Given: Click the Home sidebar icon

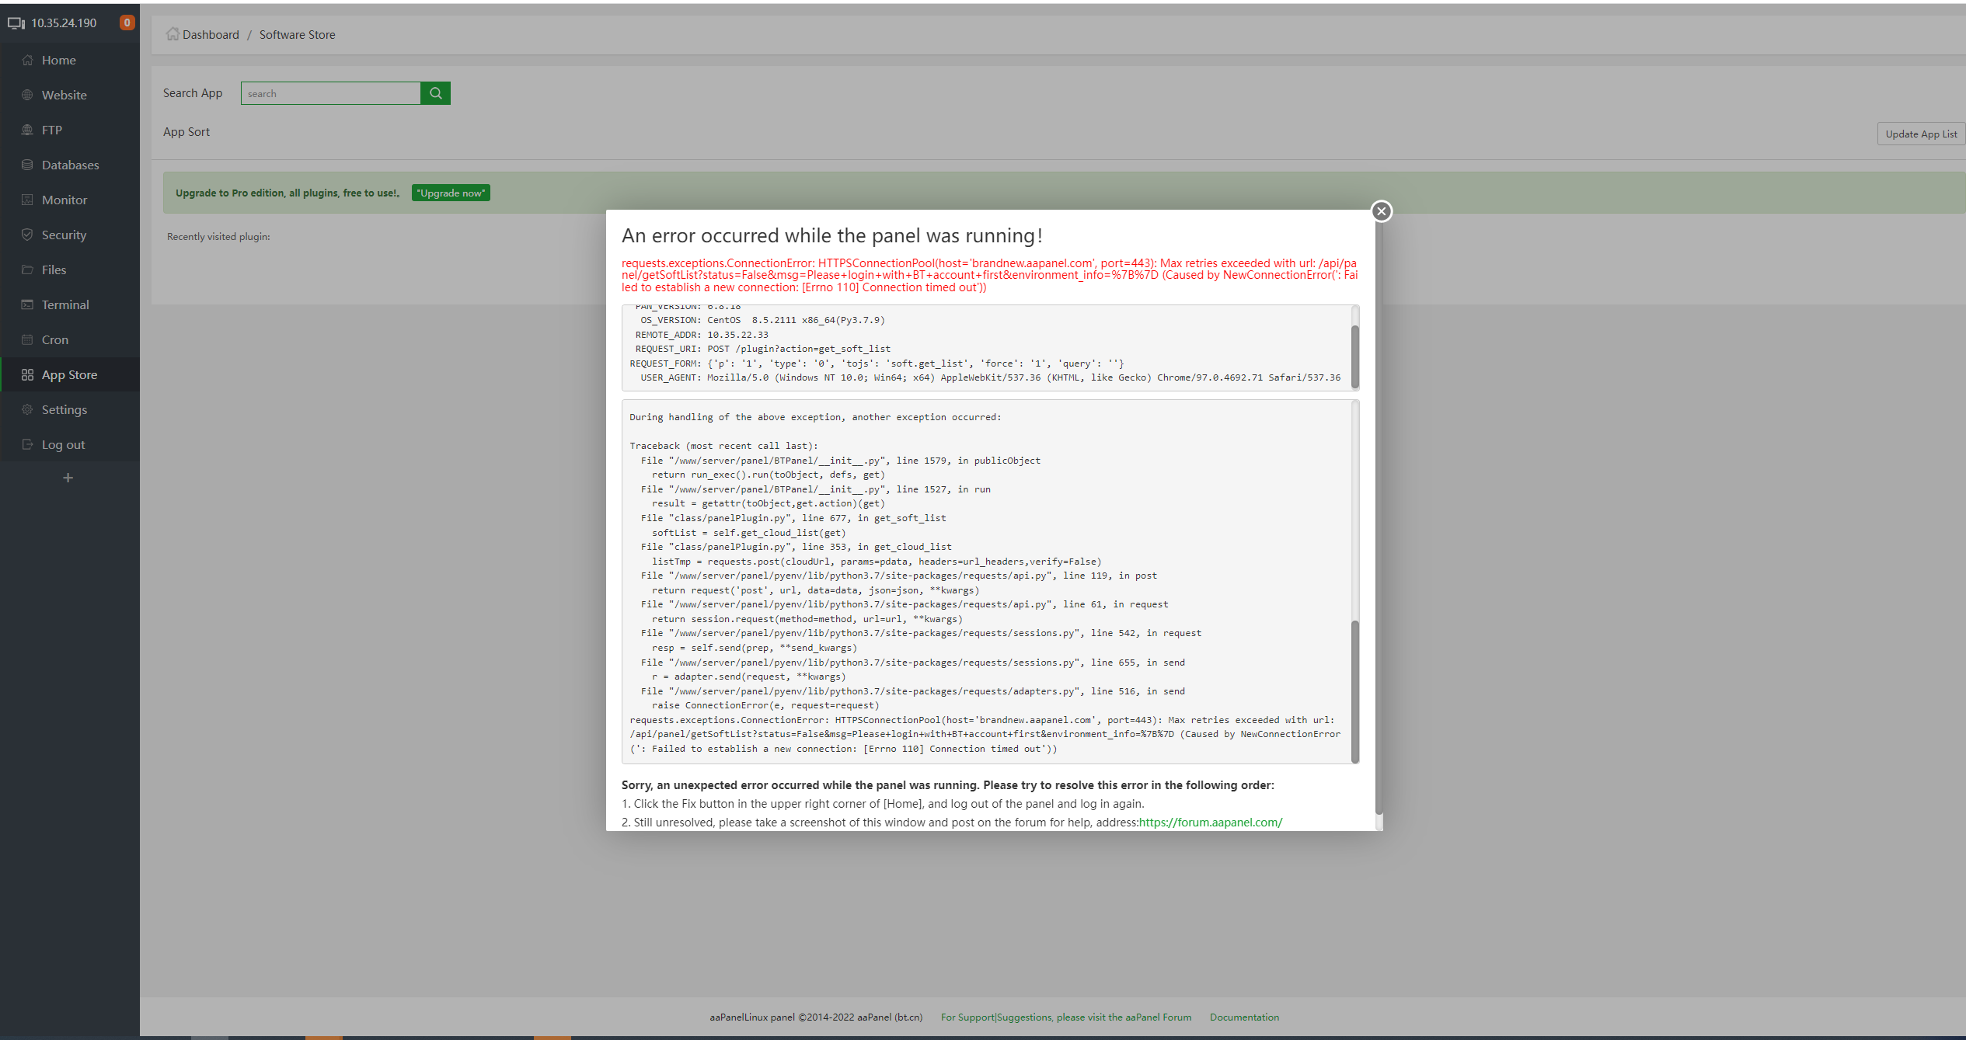Looking at the screenshot, I should [x=27, y=61].
